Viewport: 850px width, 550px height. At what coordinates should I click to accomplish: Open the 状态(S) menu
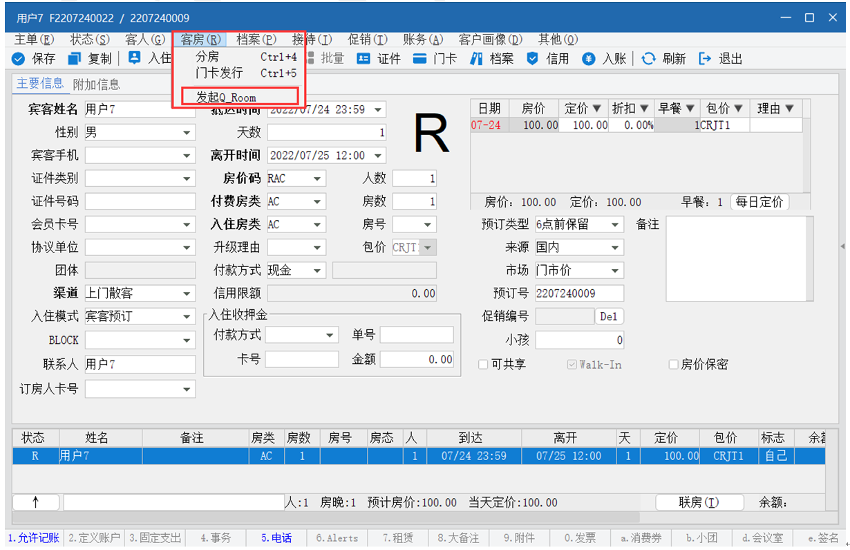90,39
